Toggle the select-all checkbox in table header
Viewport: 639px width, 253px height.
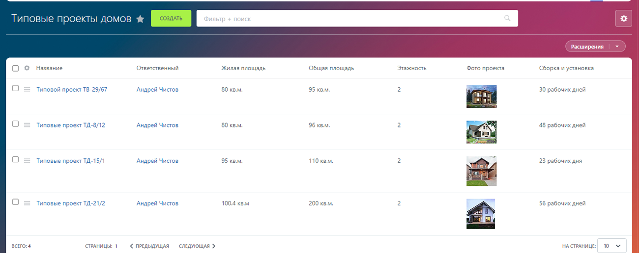(15, 68)
